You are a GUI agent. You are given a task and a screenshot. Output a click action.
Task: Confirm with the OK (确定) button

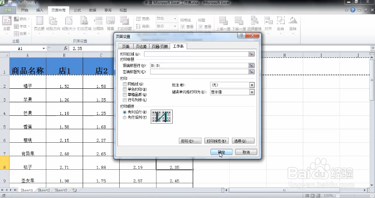tap(221, 152)
